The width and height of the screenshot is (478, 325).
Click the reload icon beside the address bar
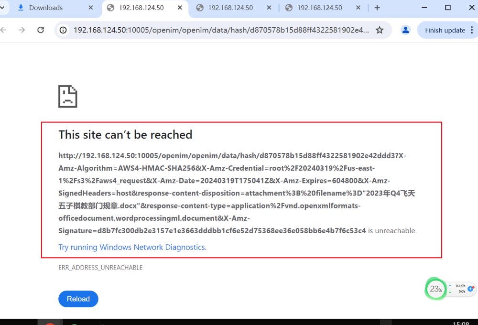(x=41, y=30)
